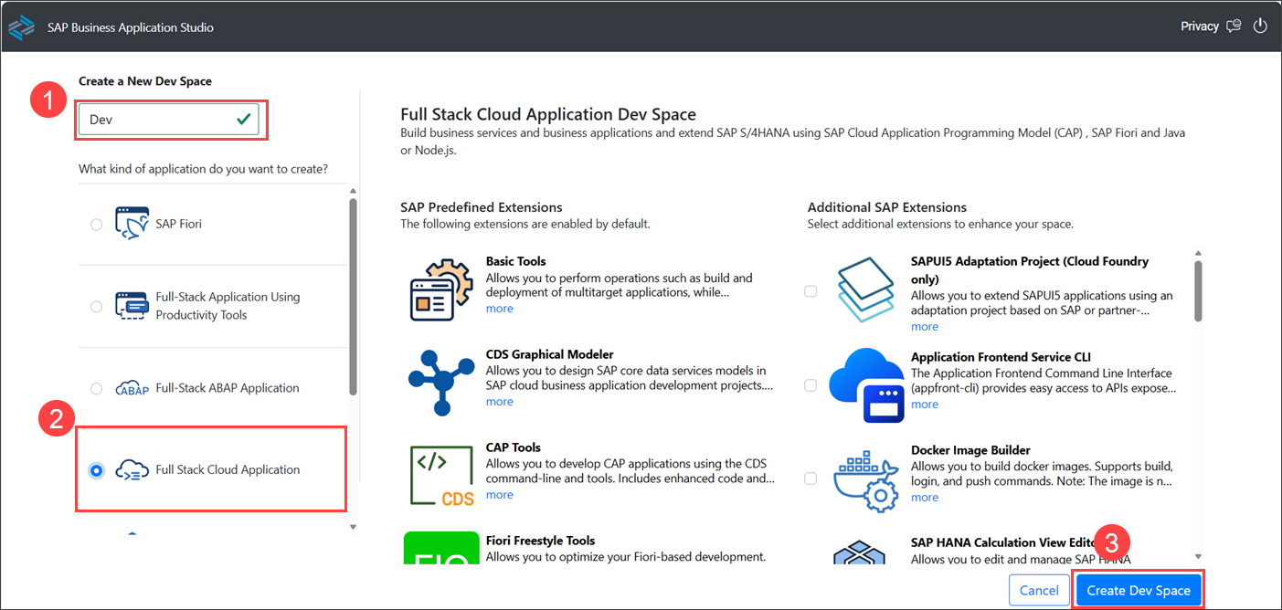Expand Basic Tools description with more
Image resolution: width=1282 pixels, height=610 pixels.
(x=499, y=309)
